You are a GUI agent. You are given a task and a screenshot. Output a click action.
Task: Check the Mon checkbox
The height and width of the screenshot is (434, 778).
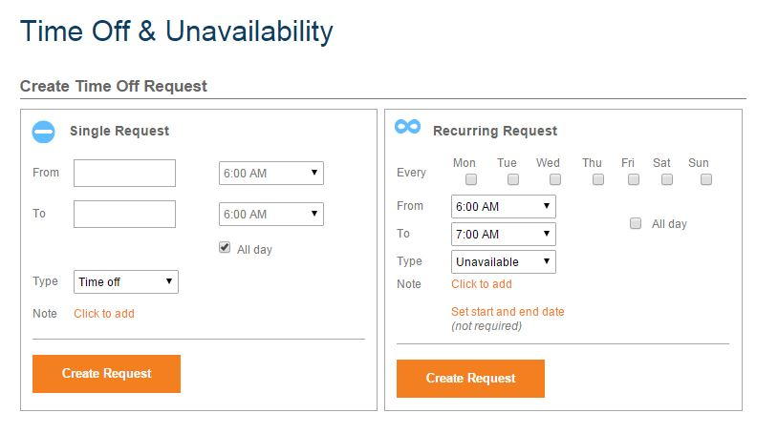471,179
